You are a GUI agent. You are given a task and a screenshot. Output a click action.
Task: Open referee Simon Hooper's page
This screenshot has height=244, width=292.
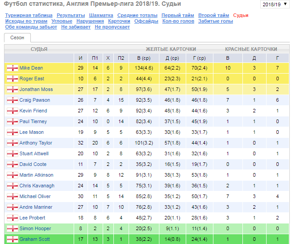35,228
